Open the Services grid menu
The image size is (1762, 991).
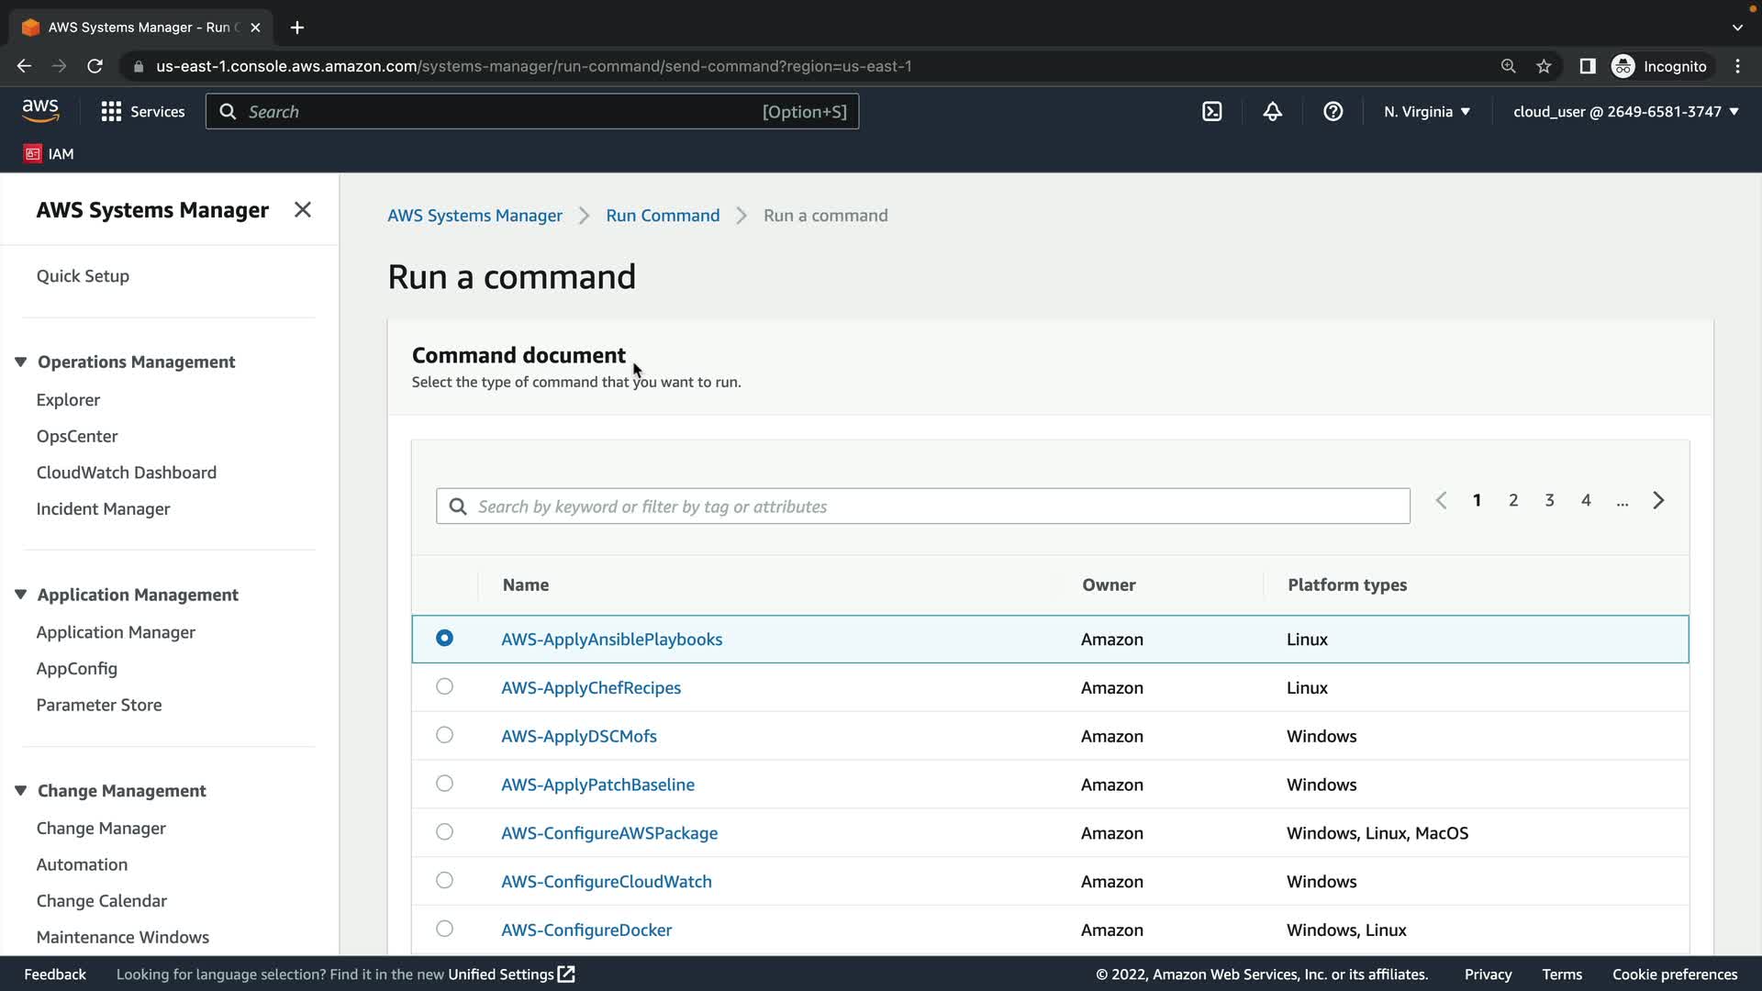[142, 111]
